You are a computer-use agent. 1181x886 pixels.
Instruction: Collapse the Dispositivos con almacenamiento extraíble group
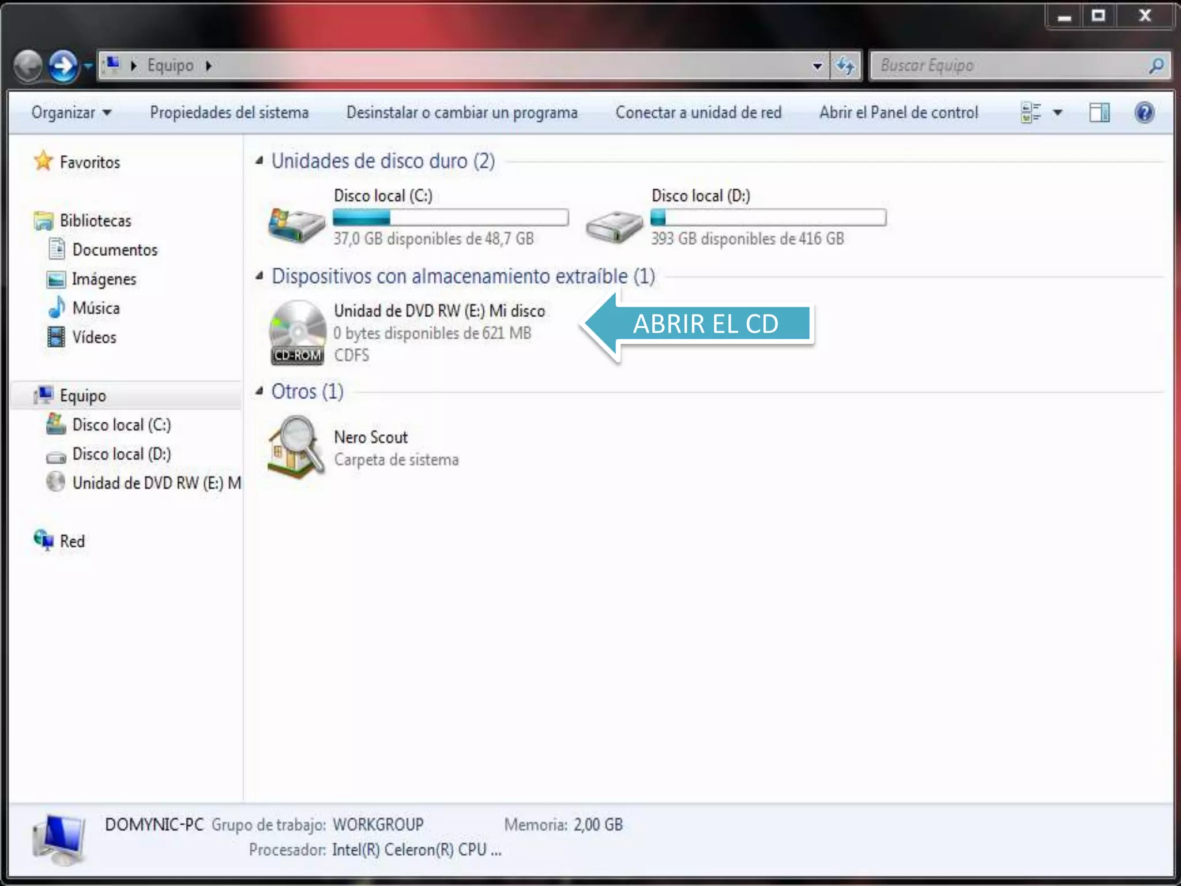pos(259,276)
